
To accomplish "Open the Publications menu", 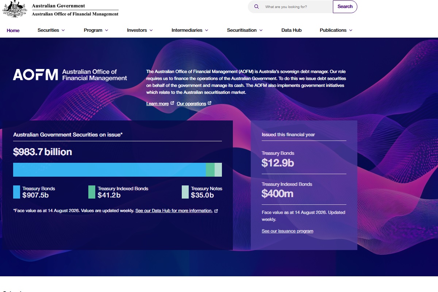I will click(x=333, y=30).
